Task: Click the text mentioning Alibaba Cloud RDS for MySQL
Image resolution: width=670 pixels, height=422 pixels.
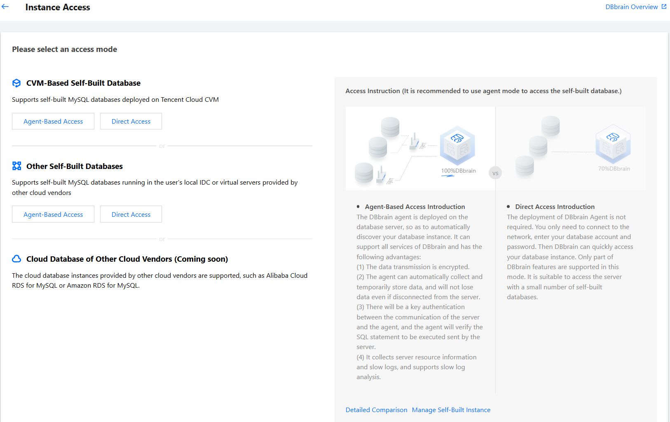Action: click(160, 280)
